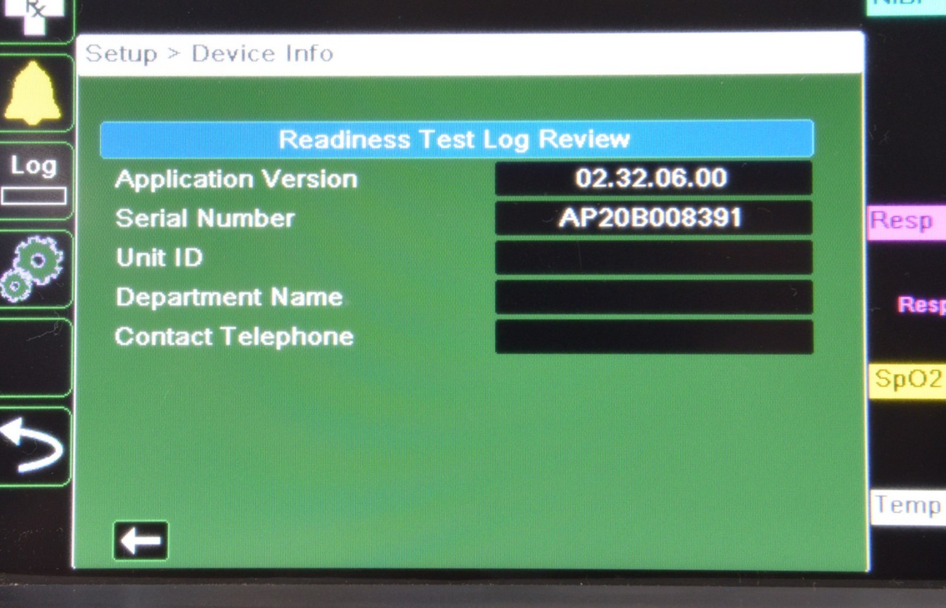Open Readiness Test Log Review
Screen dimensions: 946x608
pyautogui.click(x=456, y=139)
